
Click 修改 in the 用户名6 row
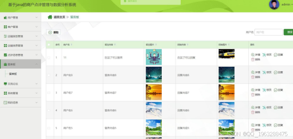267,108
